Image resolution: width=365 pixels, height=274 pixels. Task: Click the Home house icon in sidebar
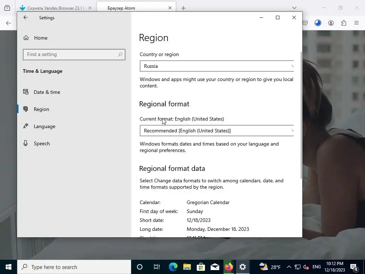(x=26, y=37)
